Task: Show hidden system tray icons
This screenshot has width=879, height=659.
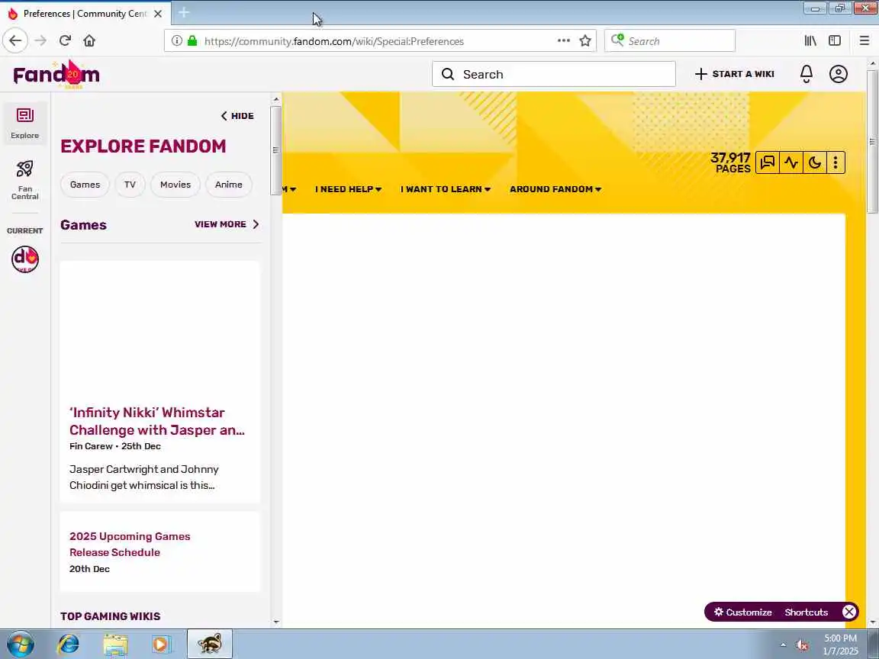Action: click(x=783, y=645)
